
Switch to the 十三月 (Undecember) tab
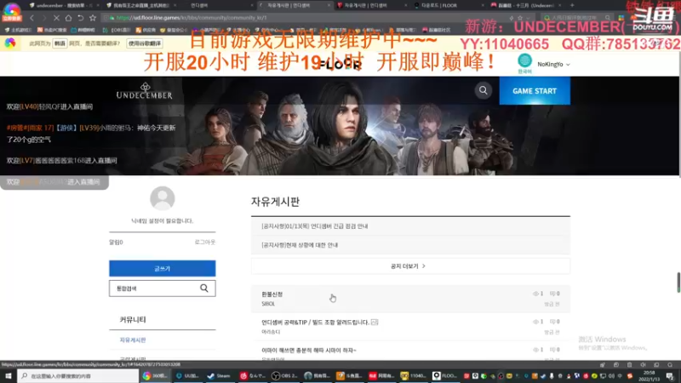pos(525,5)
